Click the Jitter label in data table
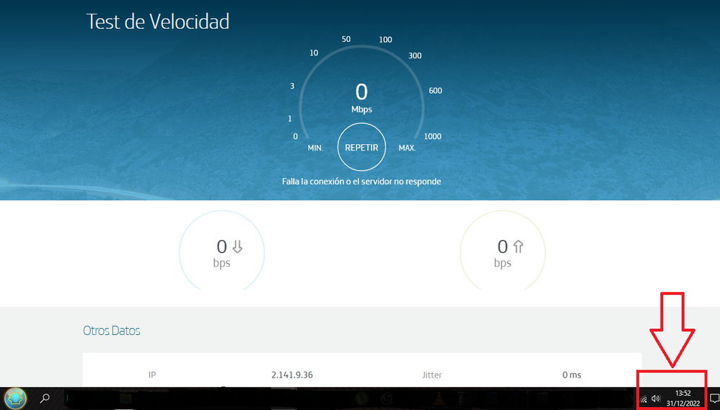This screenshot has height=410, width=720. 431,375
